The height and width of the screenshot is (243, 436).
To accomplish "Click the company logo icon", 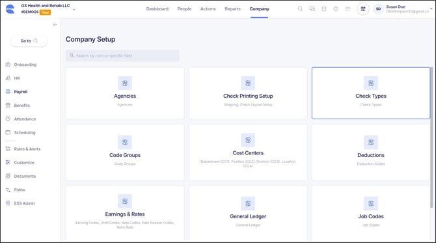I will coord(10,9).
